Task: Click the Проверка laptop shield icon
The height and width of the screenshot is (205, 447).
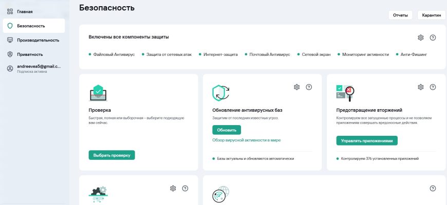Action: click(98, 93)
